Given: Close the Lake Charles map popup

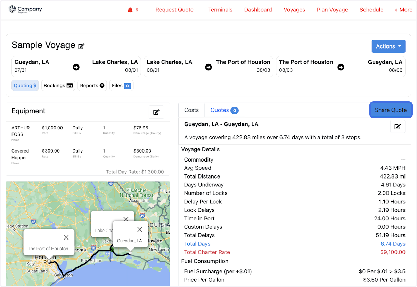Looking at the screenshot, I should 126,219.
